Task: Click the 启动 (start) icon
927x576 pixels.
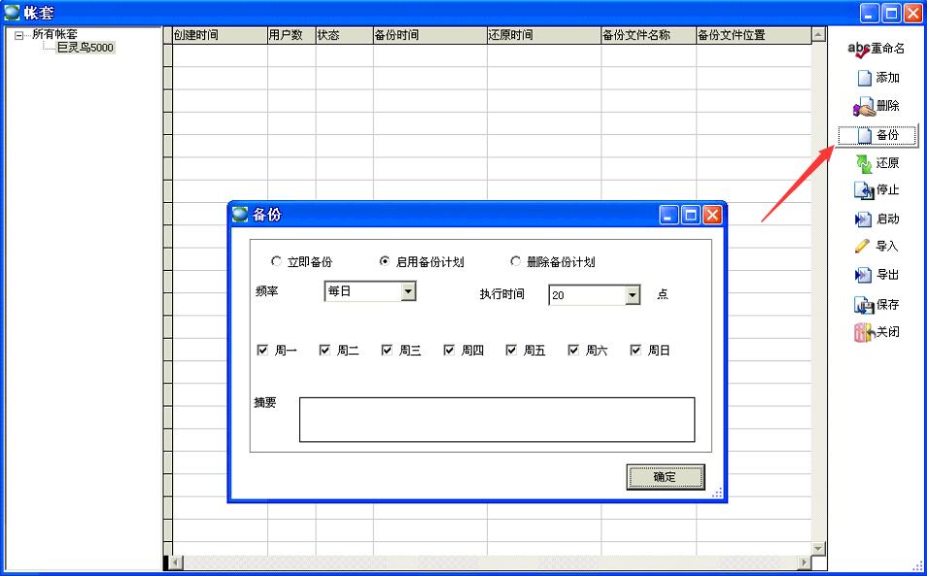Action: [x=864, y=220]
